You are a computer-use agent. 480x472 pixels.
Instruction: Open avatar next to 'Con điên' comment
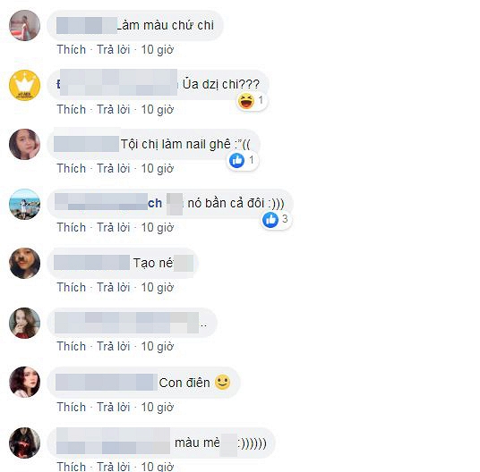click(x=24, y=382)
